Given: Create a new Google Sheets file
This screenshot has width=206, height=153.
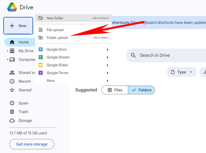Looking at the screenshot, I should tap(73, 57).
